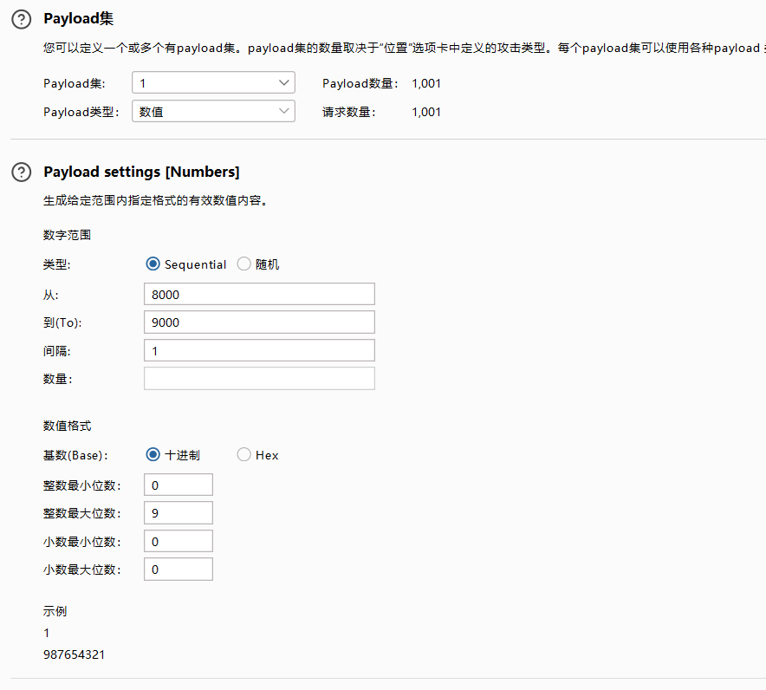Expand the Payload集 dropdown
766x690 pixels.
tap(213, 83)
